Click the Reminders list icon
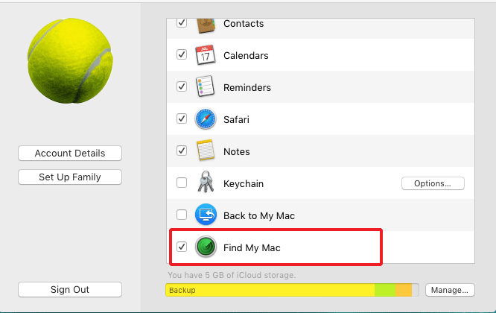Image resolution: width=496 pixels, height=313 pixels. coord(206,87)
